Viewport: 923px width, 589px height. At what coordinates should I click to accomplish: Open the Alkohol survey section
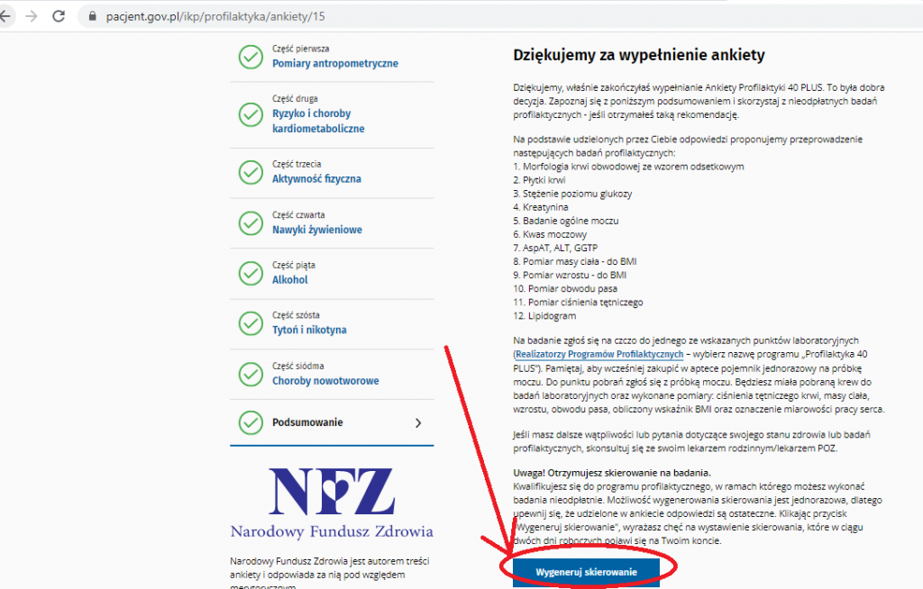(290, 280)
